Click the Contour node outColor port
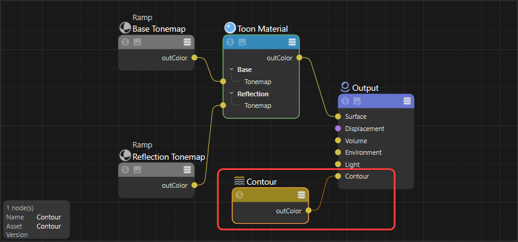The width and height of the screenshot is (518, 242). point(308,210)
